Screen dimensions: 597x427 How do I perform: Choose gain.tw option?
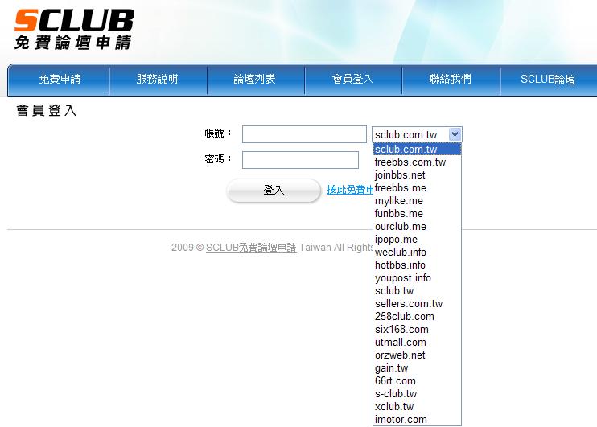click(x=417, y=368)
